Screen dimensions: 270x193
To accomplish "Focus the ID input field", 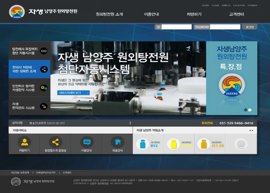I will 177,27.
